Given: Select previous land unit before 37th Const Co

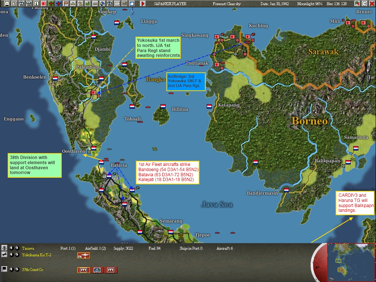Looking at the screenshot, I should 11,269.
